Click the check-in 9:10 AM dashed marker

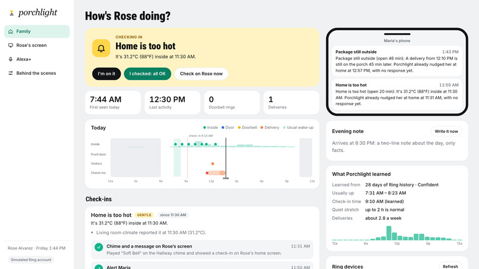pyautogui.click(x=188, y=157)
